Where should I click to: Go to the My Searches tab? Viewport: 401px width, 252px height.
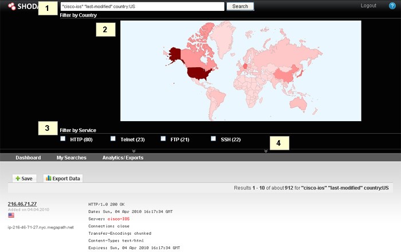point(72,158)
